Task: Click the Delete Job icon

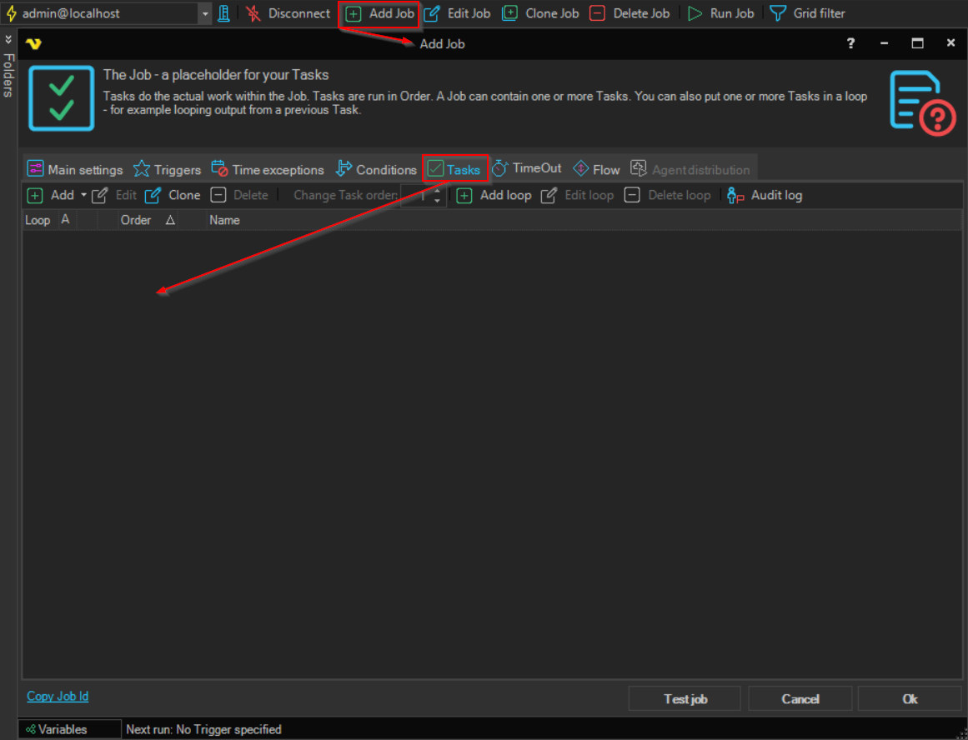Action: tap(597, 13)
